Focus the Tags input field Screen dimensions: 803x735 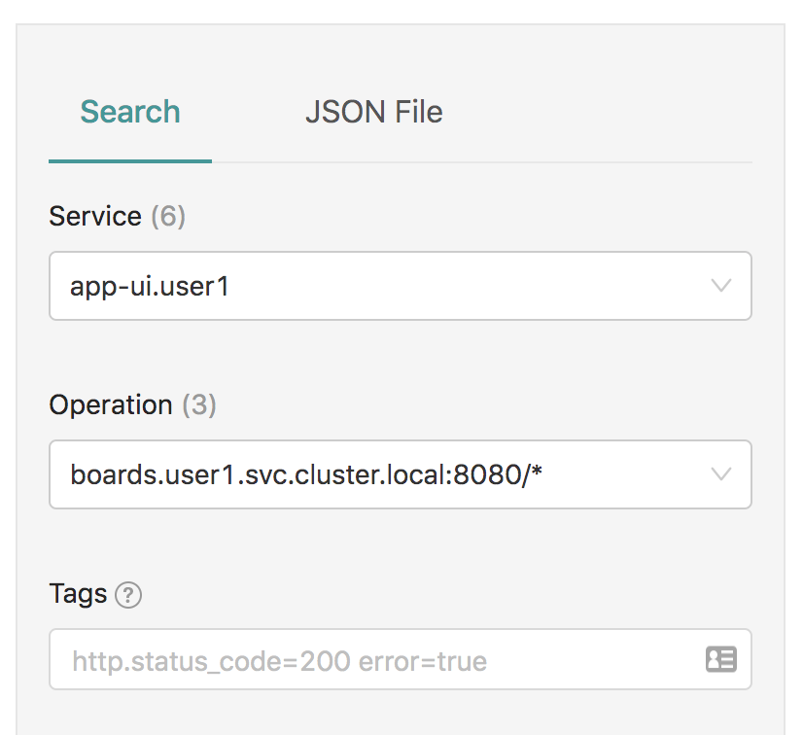(400, 659)
